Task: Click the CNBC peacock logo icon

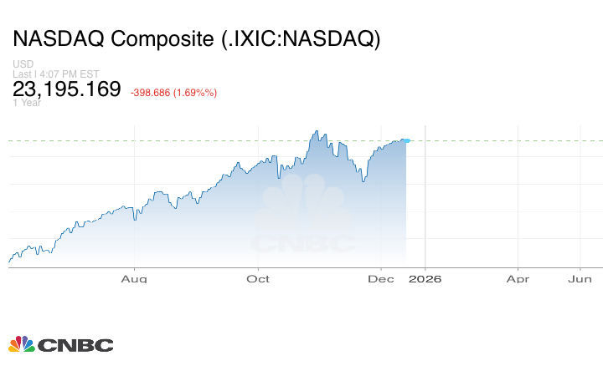Action: (x=21, y=344)
